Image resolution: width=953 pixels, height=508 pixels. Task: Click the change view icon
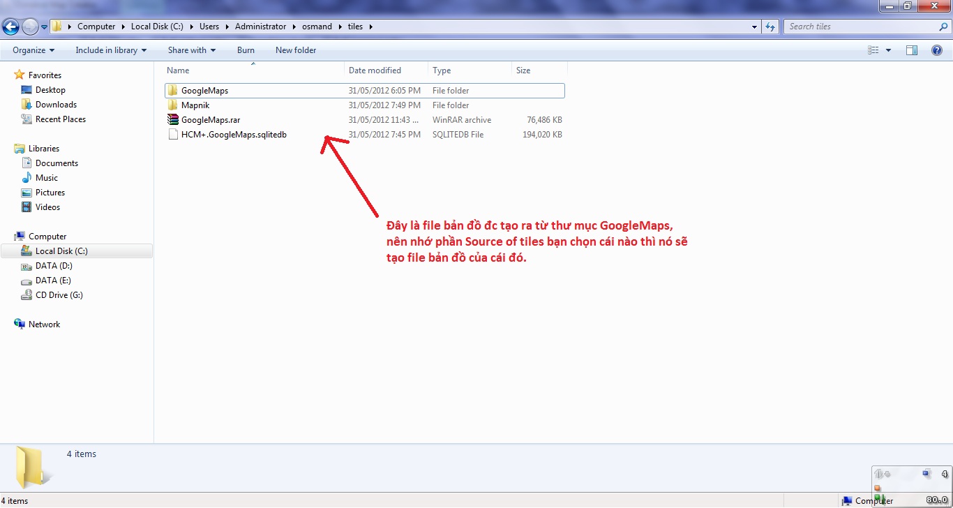[x=873, y=50]
